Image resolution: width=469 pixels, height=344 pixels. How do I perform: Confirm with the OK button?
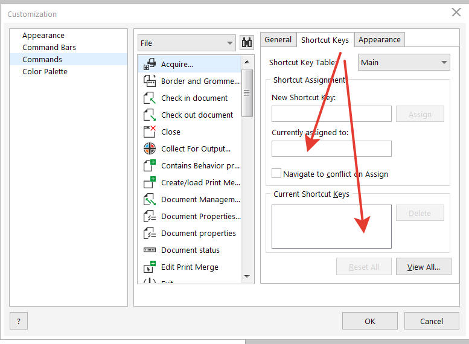(370, 321)
